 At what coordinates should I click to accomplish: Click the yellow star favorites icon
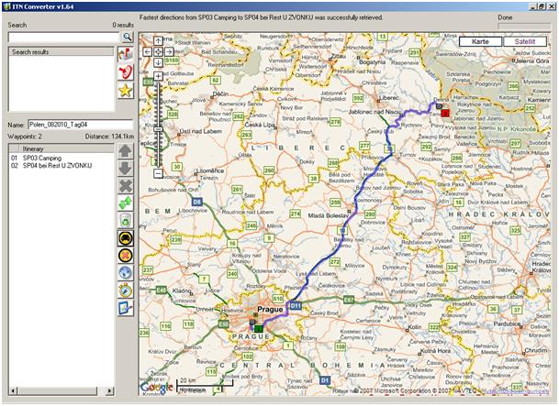[x=126, y=91]
